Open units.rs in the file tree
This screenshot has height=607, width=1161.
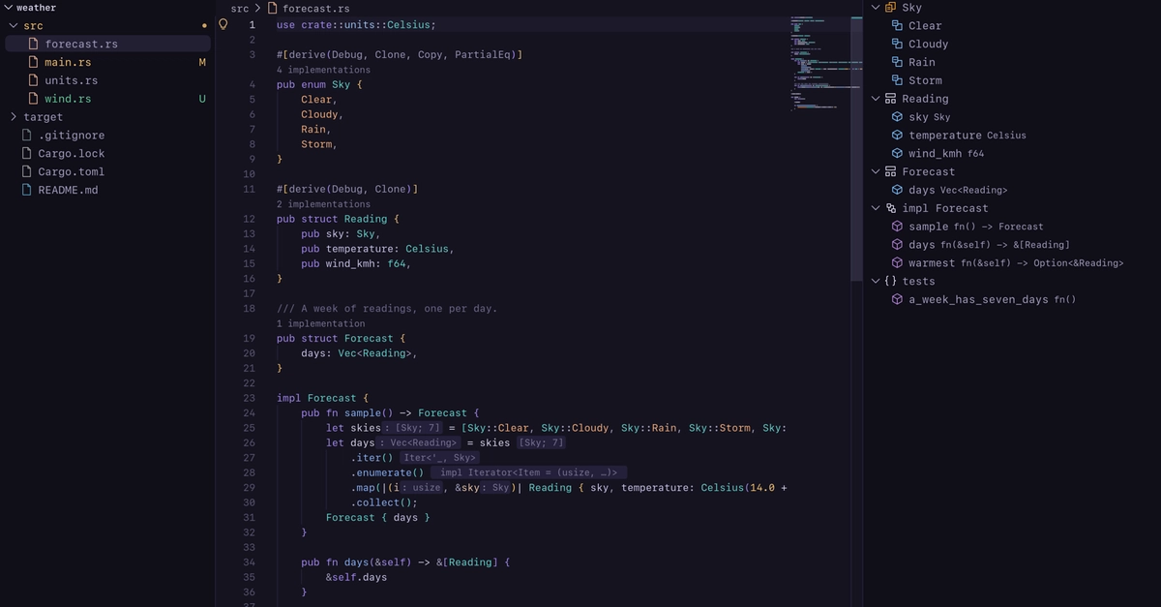point(71,80)
